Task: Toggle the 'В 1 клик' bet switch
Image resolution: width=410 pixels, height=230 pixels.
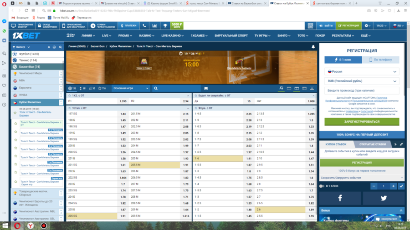Action: pyautogui.click(x=322, y=186)
